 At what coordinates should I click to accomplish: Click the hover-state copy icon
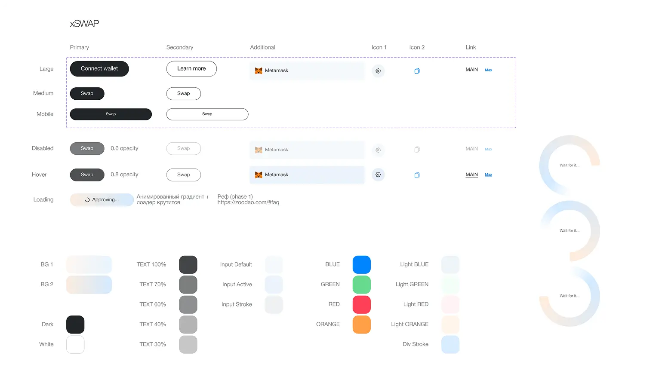(417, 175)
